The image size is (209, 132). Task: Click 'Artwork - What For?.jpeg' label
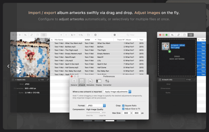(x=178, y=46)
